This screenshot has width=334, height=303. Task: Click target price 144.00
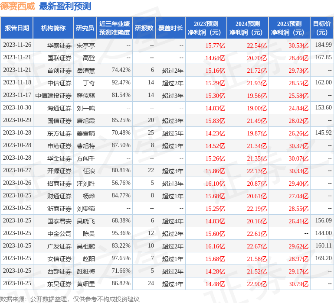[323, 233]
